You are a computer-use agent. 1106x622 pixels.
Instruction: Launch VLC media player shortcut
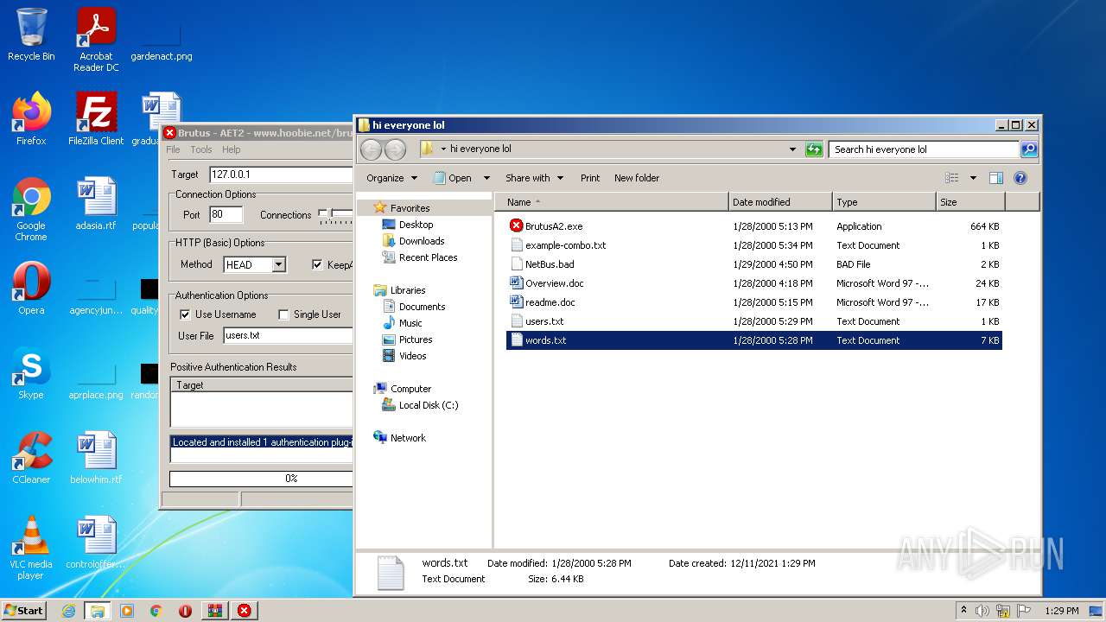pyautogui.click(x=31, y=548)
